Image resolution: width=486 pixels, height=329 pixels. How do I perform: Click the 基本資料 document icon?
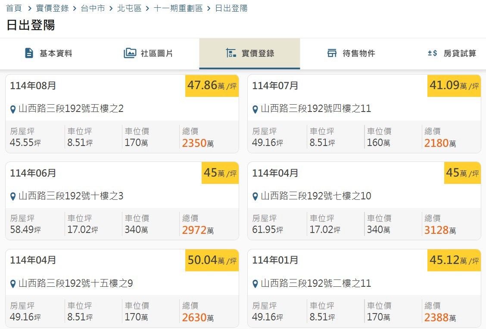point(29,53)
